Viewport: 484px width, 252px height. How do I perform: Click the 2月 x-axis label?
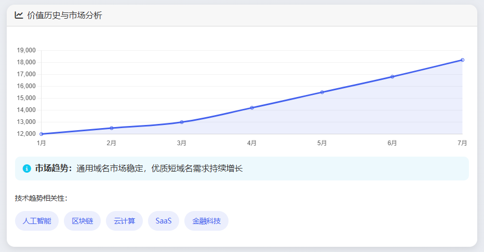point(112,143)
